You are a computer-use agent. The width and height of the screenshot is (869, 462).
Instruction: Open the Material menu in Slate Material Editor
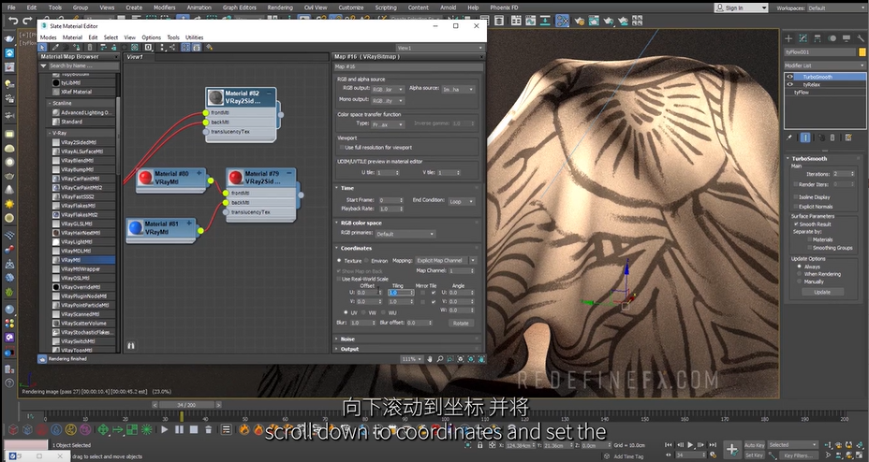coord(72,37)
